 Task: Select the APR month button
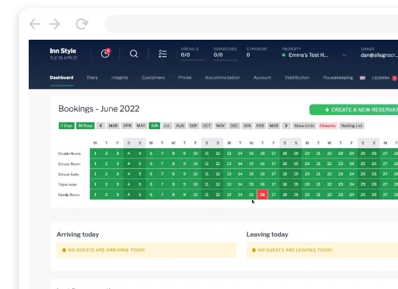(128, 126)
